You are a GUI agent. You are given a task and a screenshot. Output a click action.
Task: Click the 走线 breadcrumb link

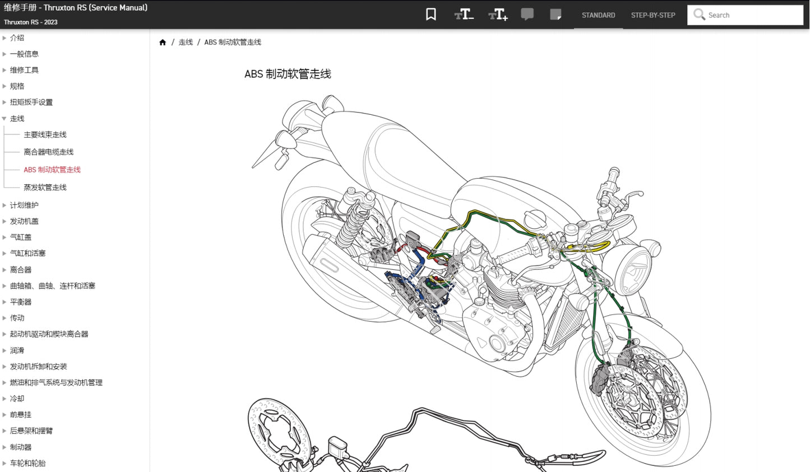[x=186, y=41]
